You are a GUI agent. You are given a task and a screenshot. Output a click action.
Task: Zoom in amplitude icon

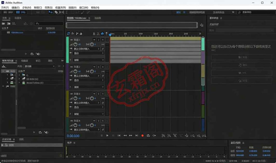(x=163, y=136)
